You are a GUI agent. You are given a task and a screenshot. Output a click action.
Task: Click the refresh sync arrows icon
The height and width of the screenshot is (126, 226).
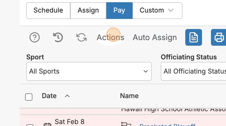(82, 37)
